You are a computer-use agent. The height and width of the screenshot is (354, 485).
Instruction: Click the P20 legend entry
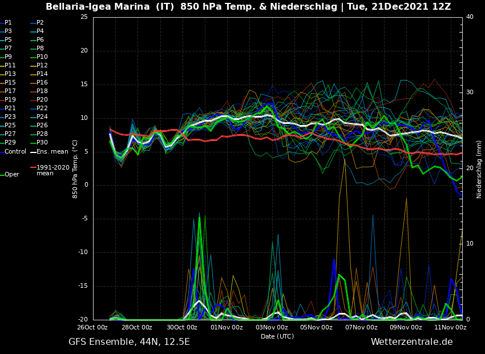pyautogui.click(x=42, y=100)
